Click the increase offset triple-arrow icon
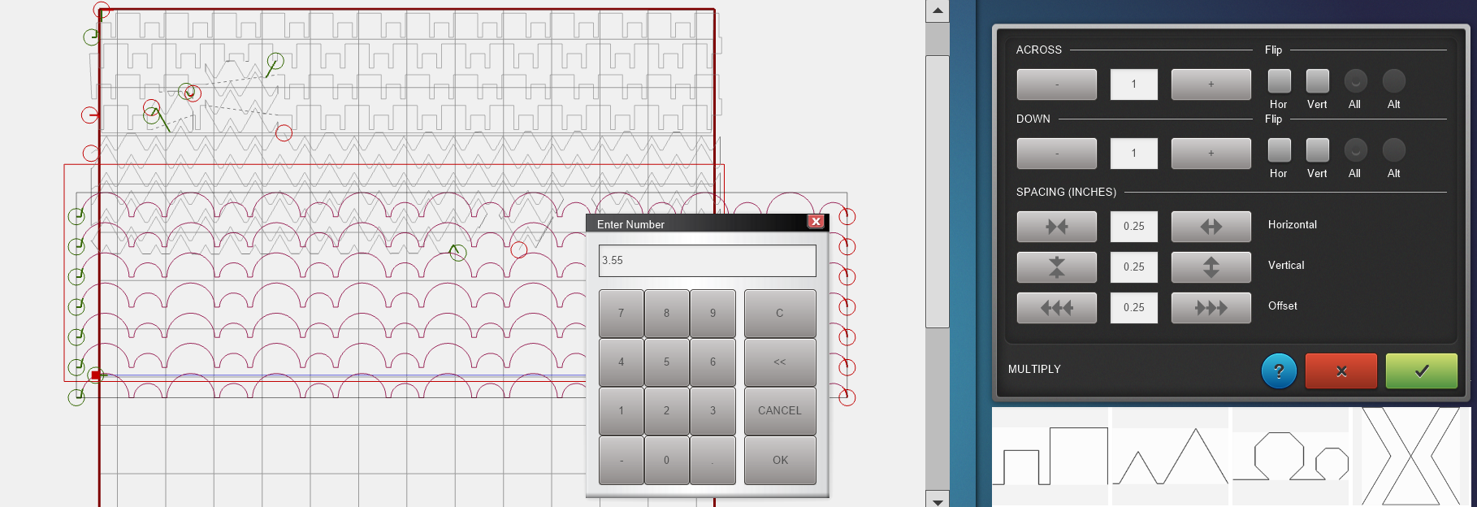 pyautogui.click(x=1211, y=308)
